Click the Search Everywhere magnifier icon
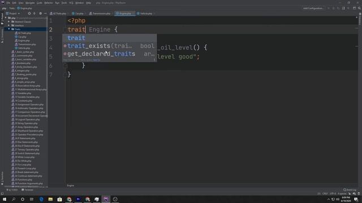Viewport: 362px width, 203px height. [359, 8]
